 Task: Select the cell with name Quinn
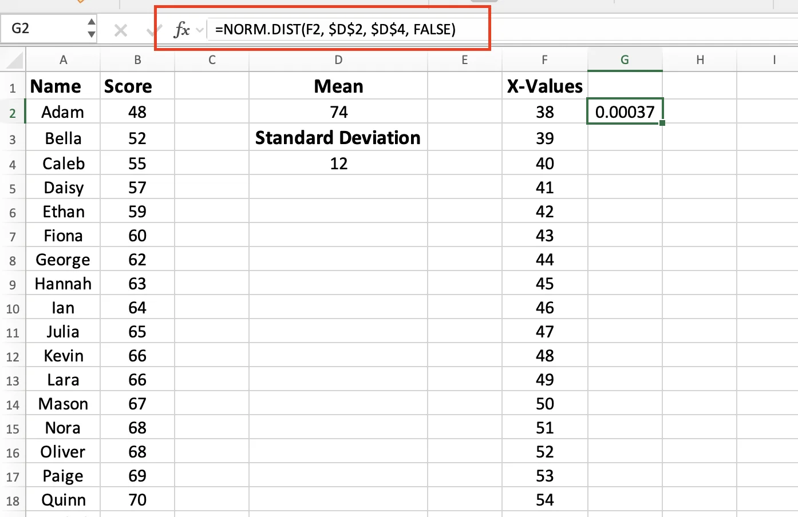63,499
